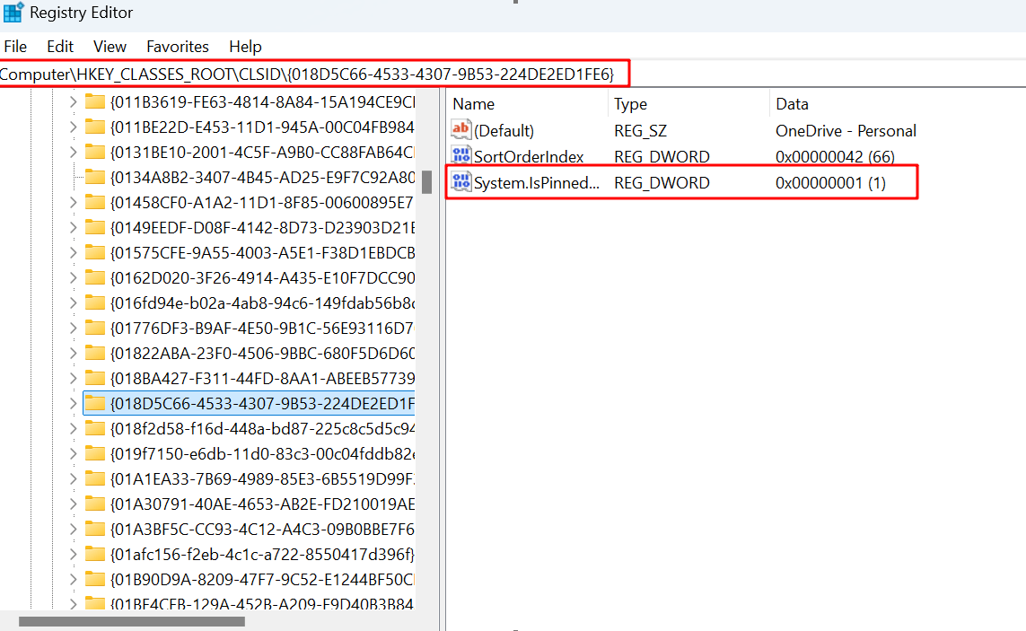Screen dimensions: 1026x631
Task: Click folder icon of {0134A8B2-3407 key
Action: point(95,177)
